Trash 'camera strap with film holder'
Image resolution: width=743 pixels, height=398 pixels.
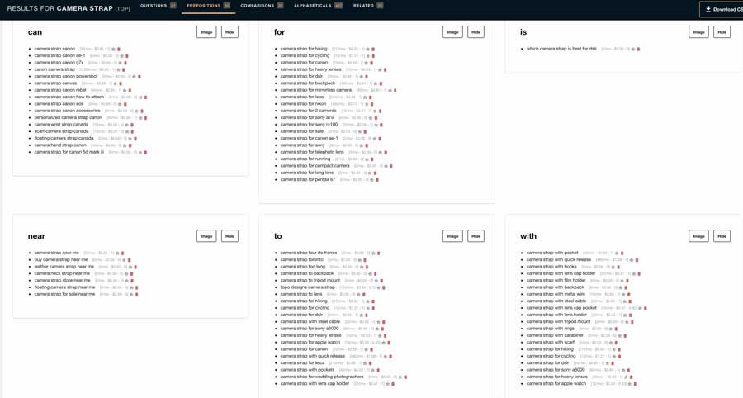[627, 281]
